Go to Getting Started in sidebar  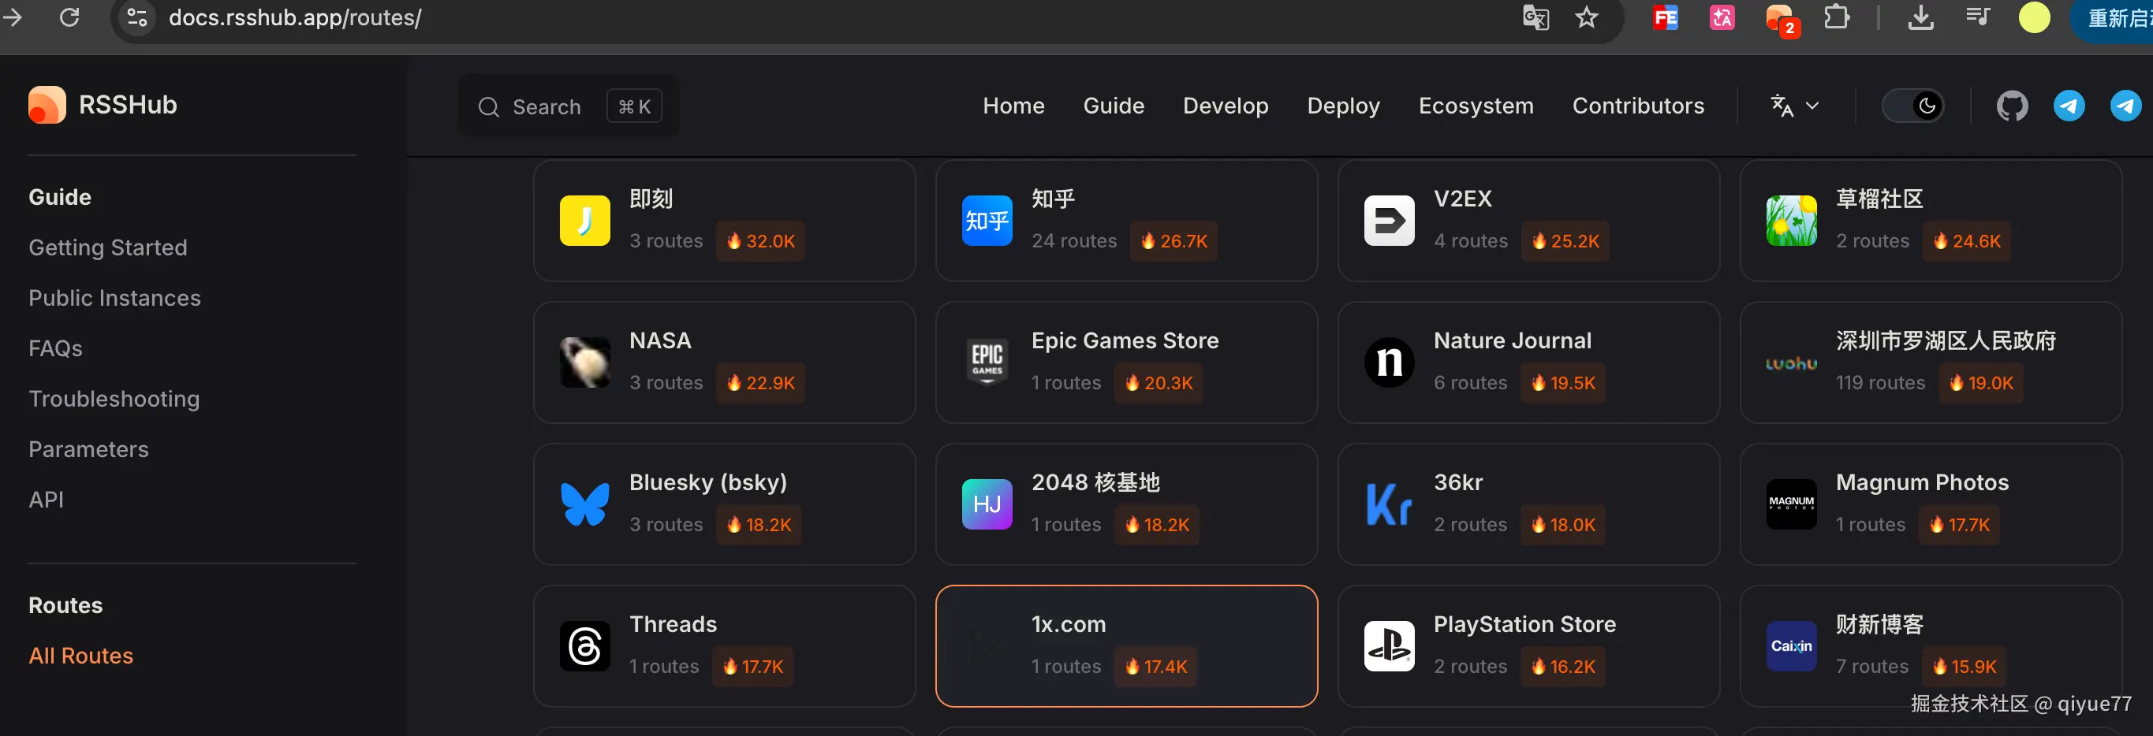coord(108,248)
